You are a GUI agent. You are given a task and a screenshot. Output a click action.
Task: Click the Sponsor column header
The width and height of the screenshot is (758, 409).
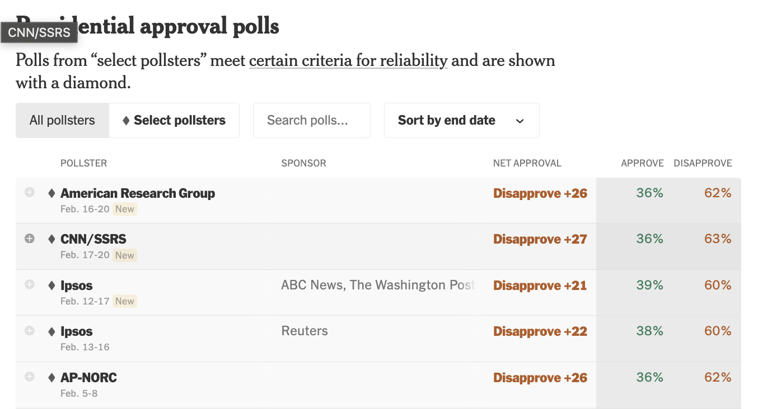click(x=303, y=163)
